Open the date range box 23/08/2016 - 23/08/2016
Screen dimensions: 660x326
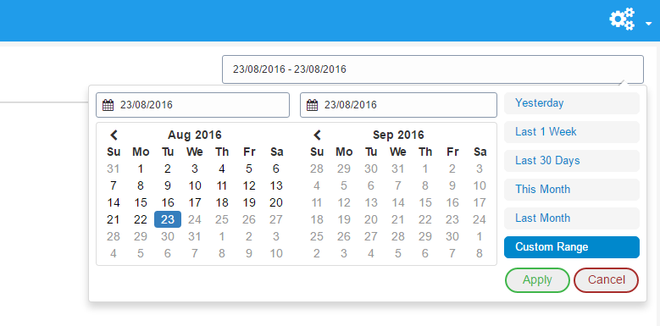point(433,69)
